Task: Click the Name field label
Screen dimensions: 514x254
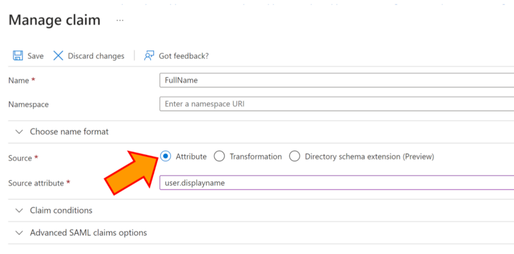Action: 19,80
